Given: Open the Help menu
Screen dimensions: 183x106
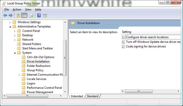Looking at the screenshot, I should pos(38,10).
